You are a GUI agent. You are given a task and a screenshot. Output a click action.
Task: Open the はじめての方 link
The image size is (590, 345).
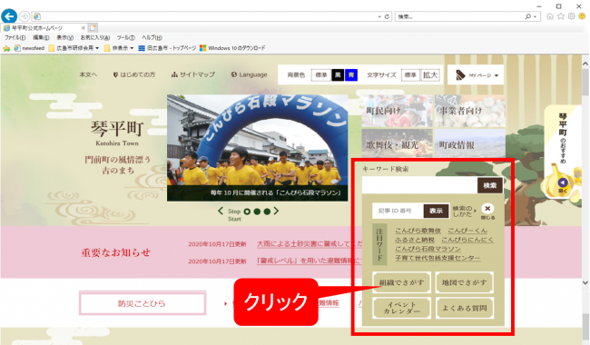pos(134,74)
